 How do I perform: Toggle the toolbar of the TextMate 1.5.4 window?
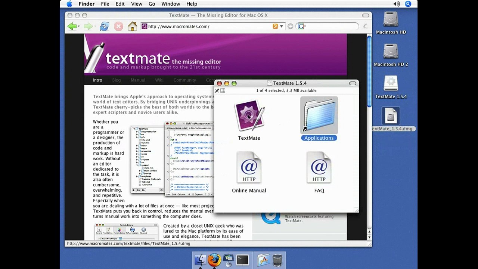click(353, 83)
